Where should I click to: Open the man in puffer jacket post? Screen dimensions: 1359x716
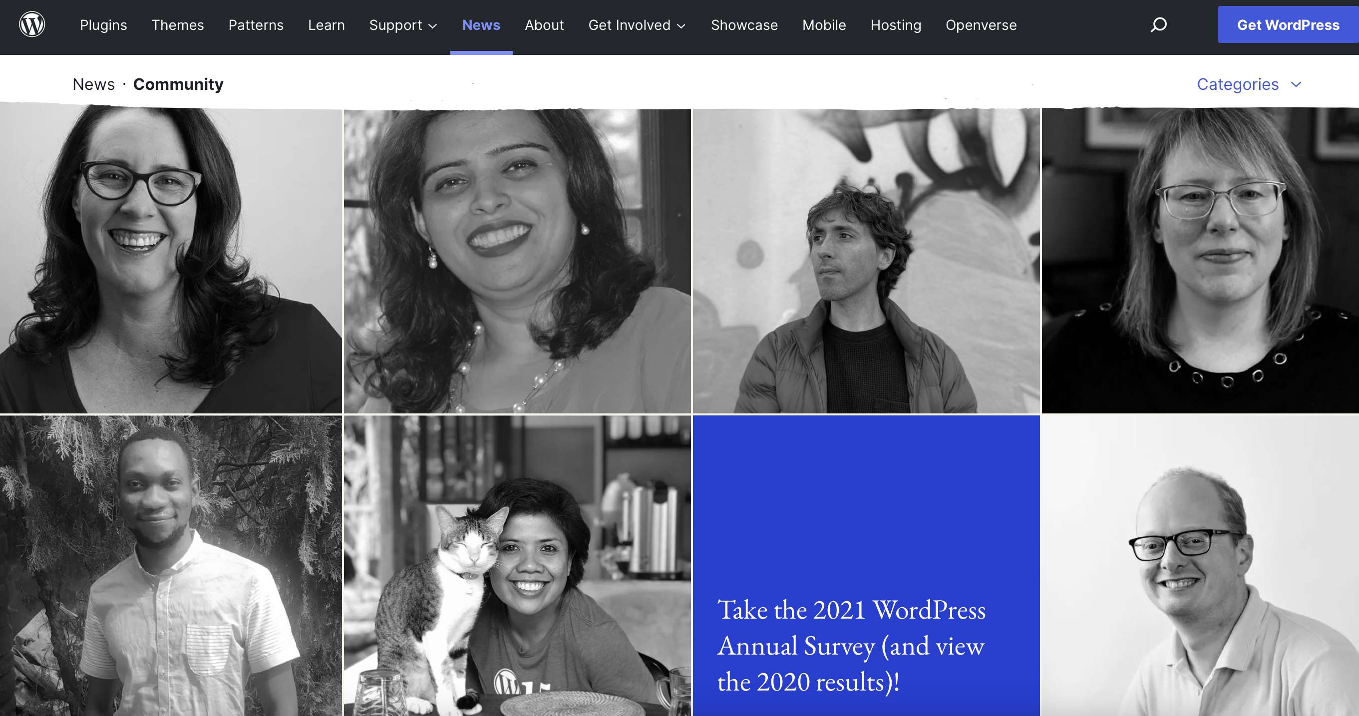coord(866,261)
